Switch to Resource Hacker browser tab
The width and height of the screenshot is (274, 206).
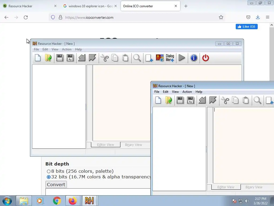point(30,6)
